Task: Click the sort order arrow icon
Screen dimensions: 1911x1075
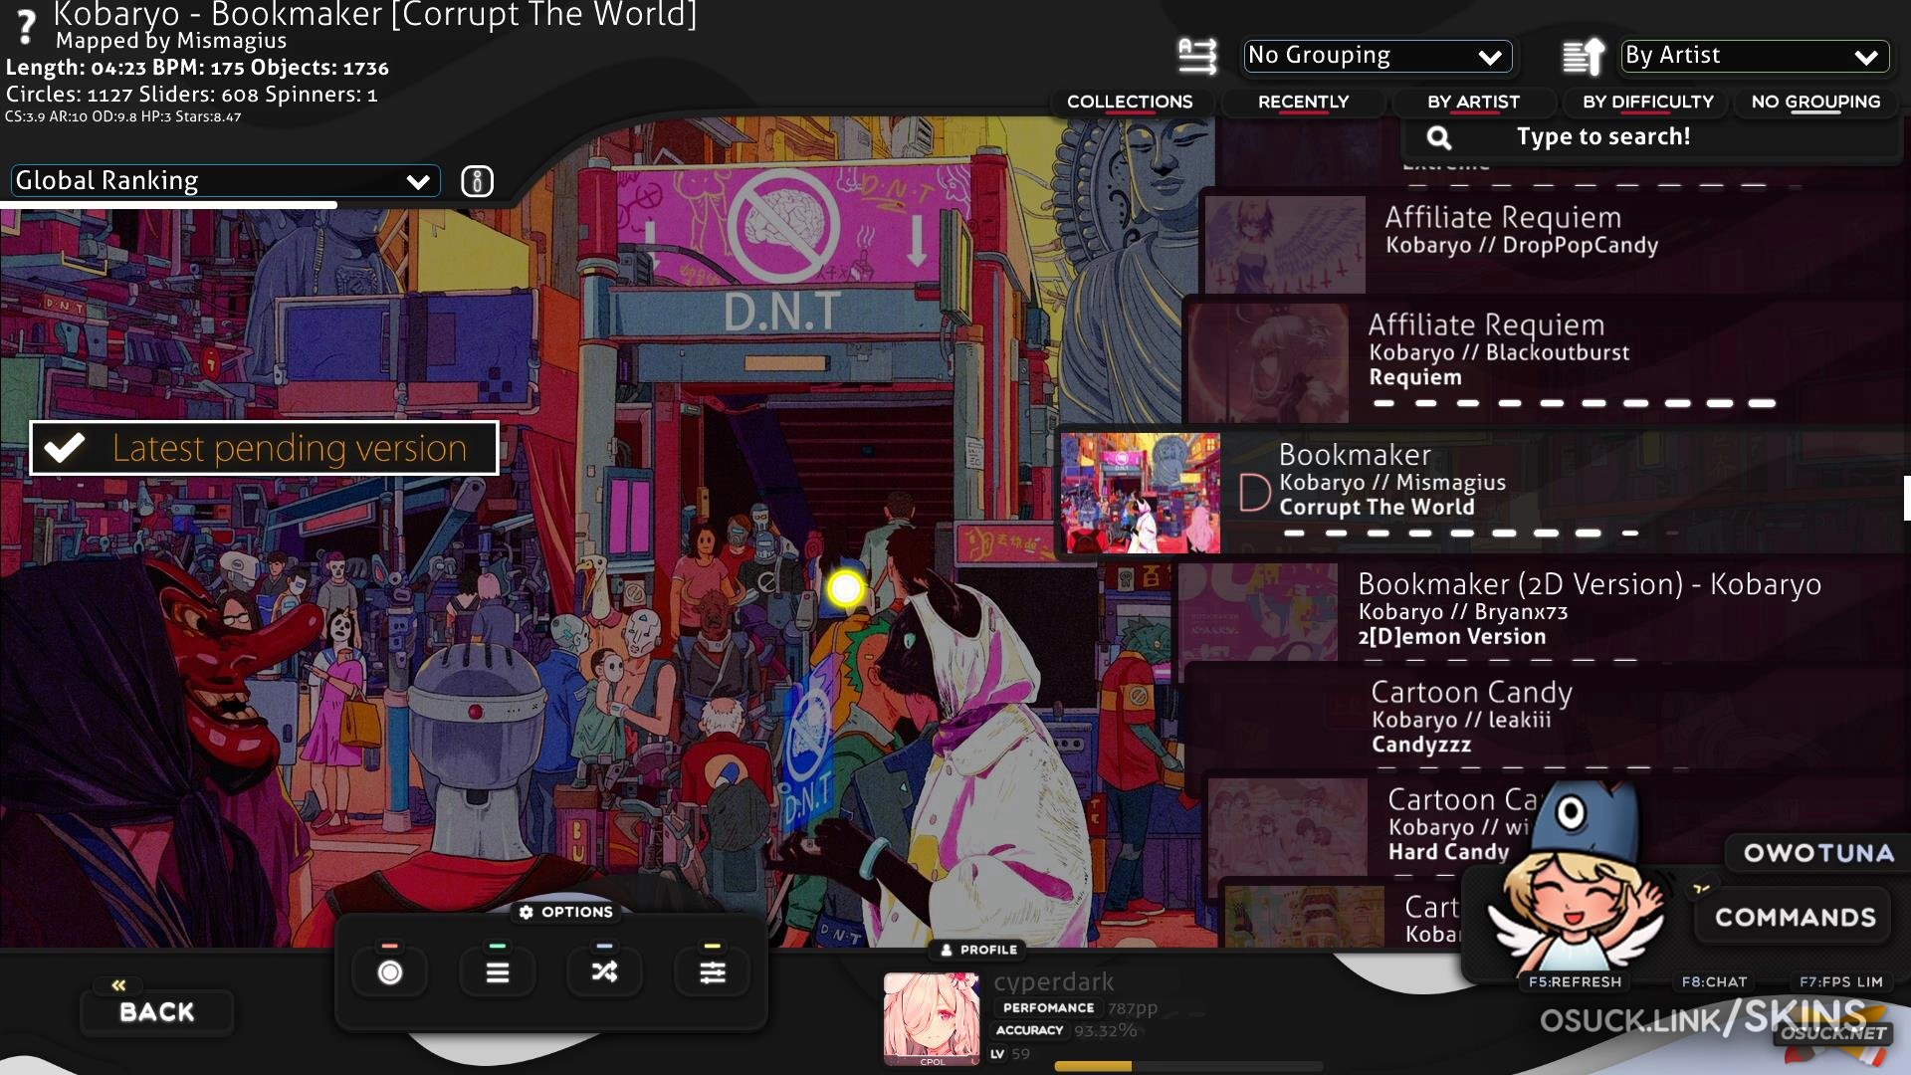Action: [1583, 57]
